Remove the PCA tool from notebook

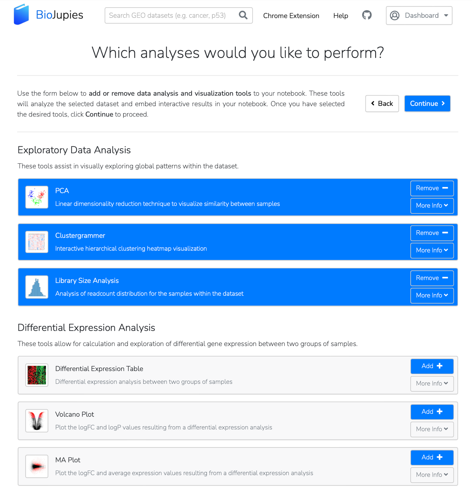(x=432, y=188)
